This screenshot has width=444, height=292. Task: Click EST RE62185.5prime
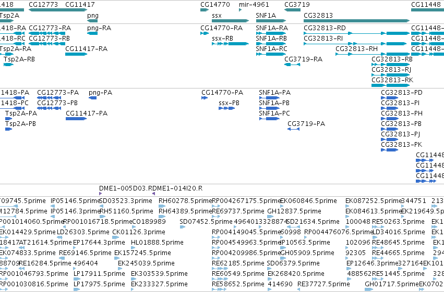(x=238, y=264)
